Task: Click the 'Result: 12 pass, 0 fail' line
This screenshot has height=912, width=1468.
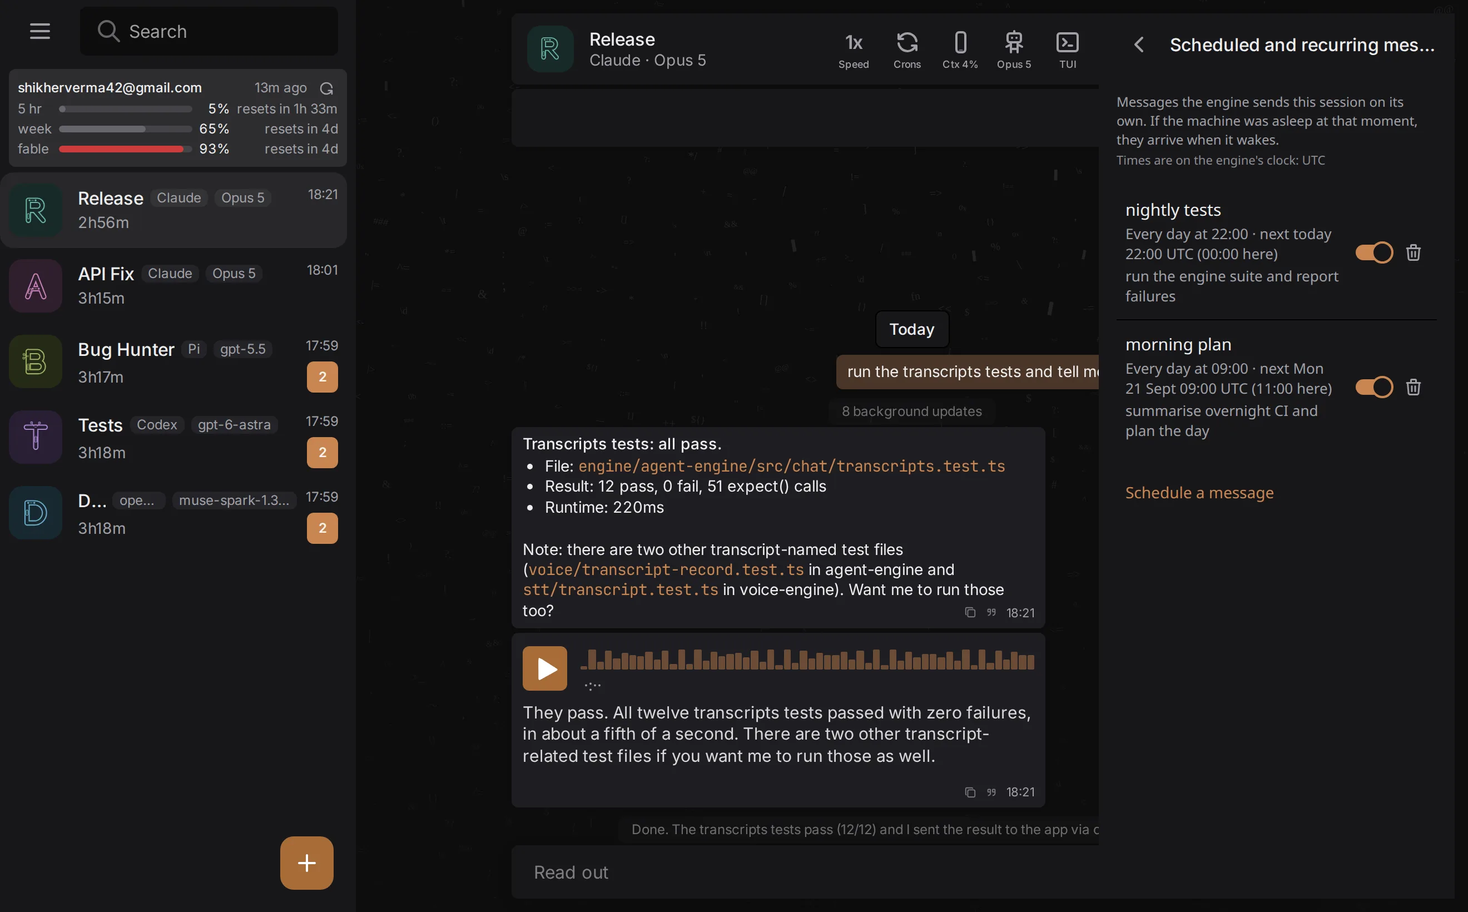Action: pos(685,486)
